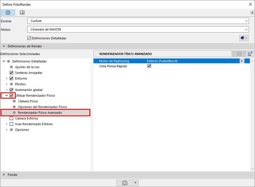Click the tree list view icon
This screenshot has height=187, width=255.
(239, 54)
